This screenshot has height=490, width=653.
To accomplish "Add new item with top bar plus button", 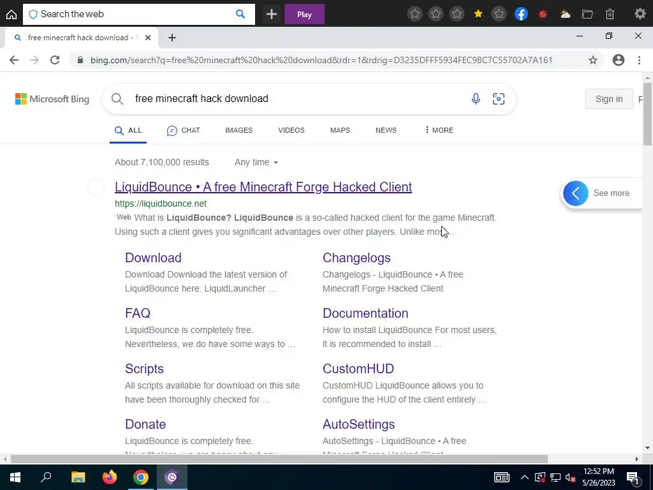I will coord(272,14).
